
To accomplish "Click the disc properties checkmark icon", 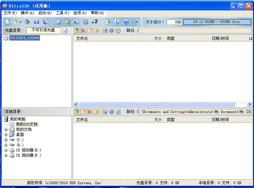I will 65,31.
